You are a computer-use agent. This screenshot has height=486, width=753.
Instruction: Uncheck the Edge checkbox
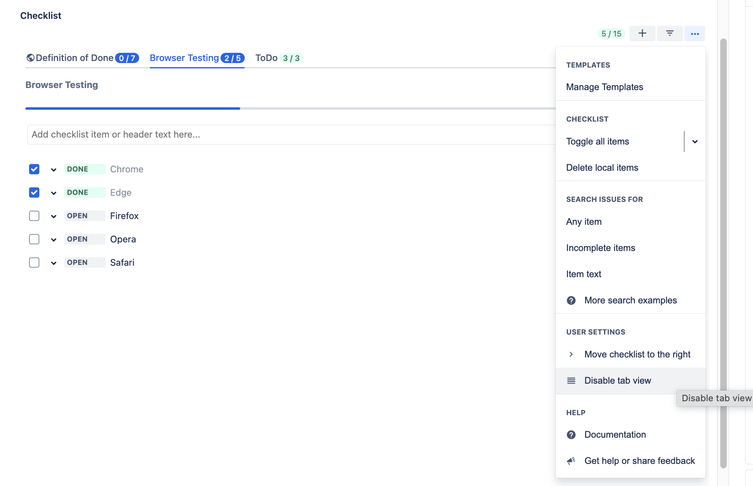pos(34,192)
